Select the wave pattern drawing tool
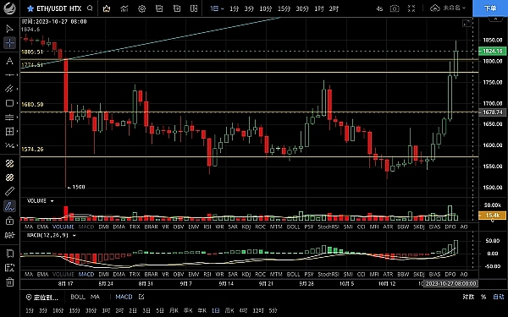Viewport: 508px width, 317px height. (9, 145)
